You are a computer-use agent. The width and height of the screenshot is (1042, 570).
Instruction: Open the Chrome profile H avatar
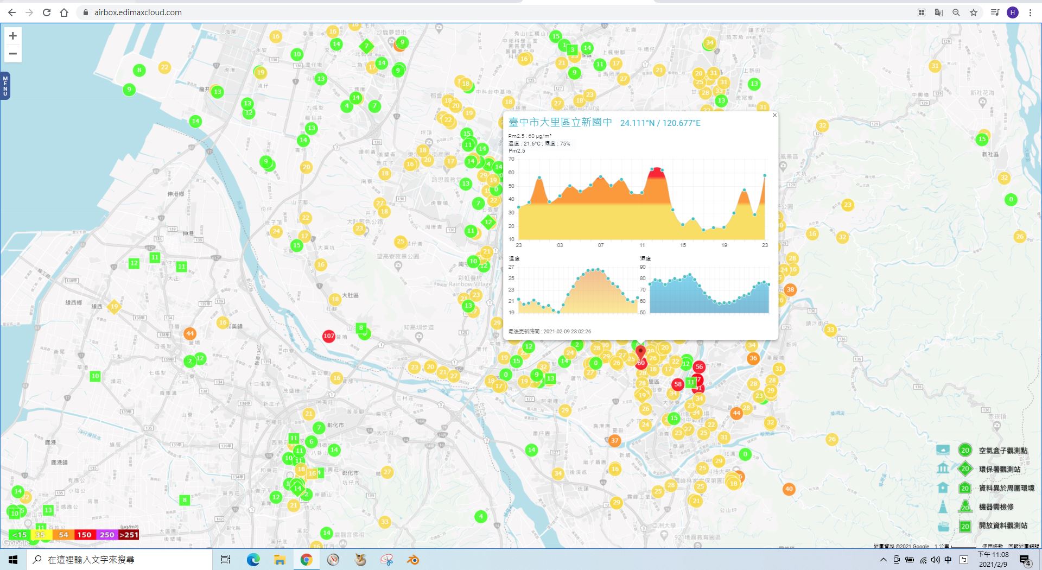pos(1013,12)
